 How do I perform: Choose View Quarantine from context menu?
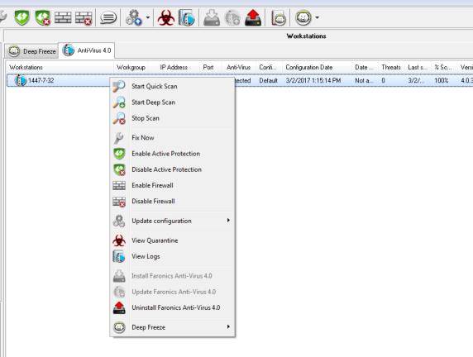click(x=172, y=240)
